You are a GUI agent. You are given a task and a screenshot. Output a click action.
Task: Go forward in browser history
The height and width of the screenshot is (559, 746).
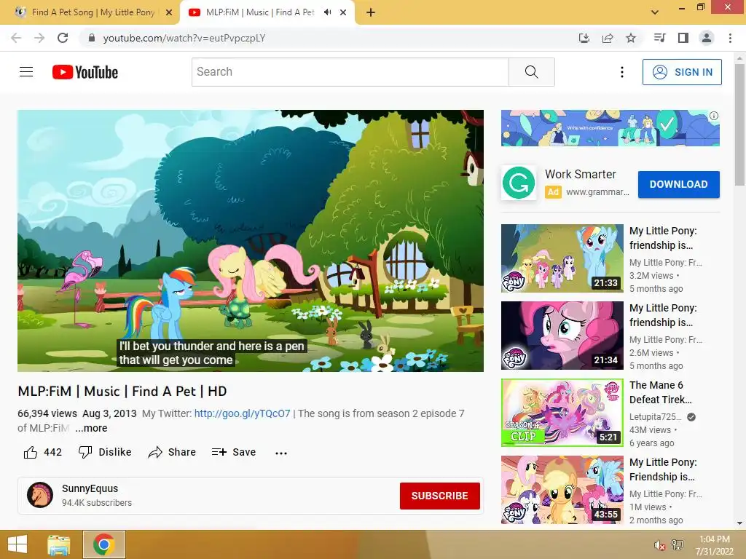click(39, 38)
